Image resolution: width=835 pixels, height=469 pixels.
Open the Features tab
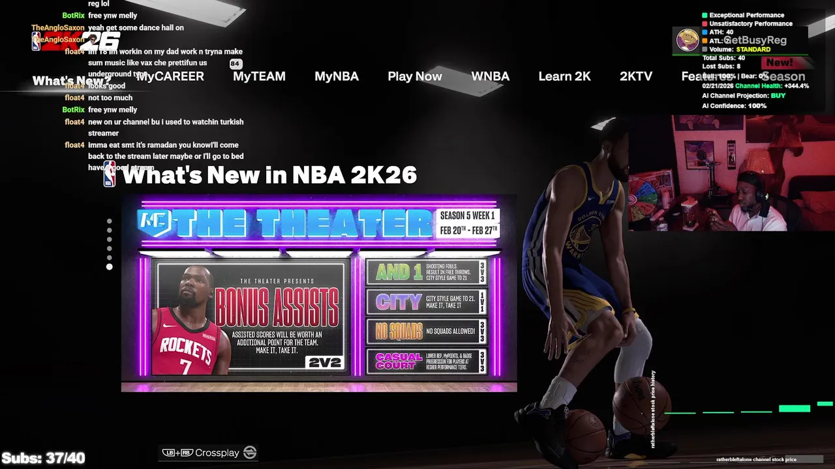click(x=706, y=76)
